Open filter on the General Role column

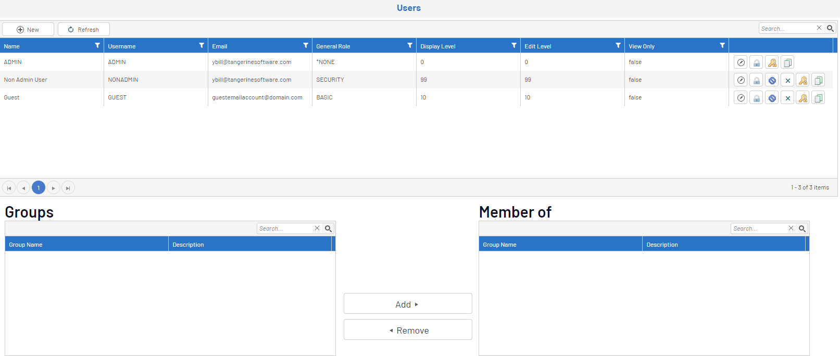click(410, 46)
